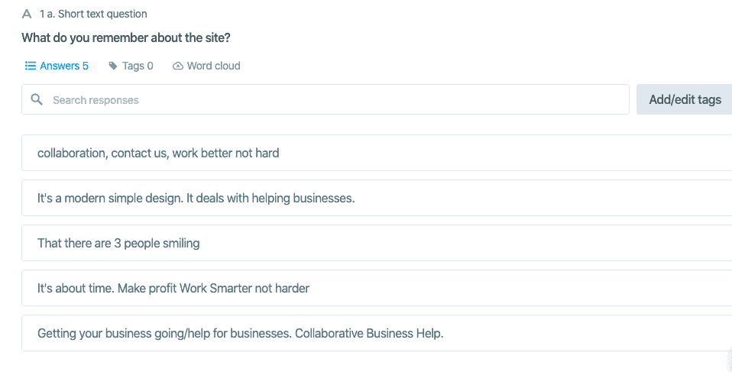Click the Add/edit tags button

tap(685, 99)
